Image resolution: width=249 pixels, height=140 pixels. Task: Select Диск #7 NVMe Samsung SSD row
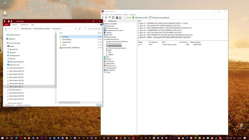pos(164,37)
